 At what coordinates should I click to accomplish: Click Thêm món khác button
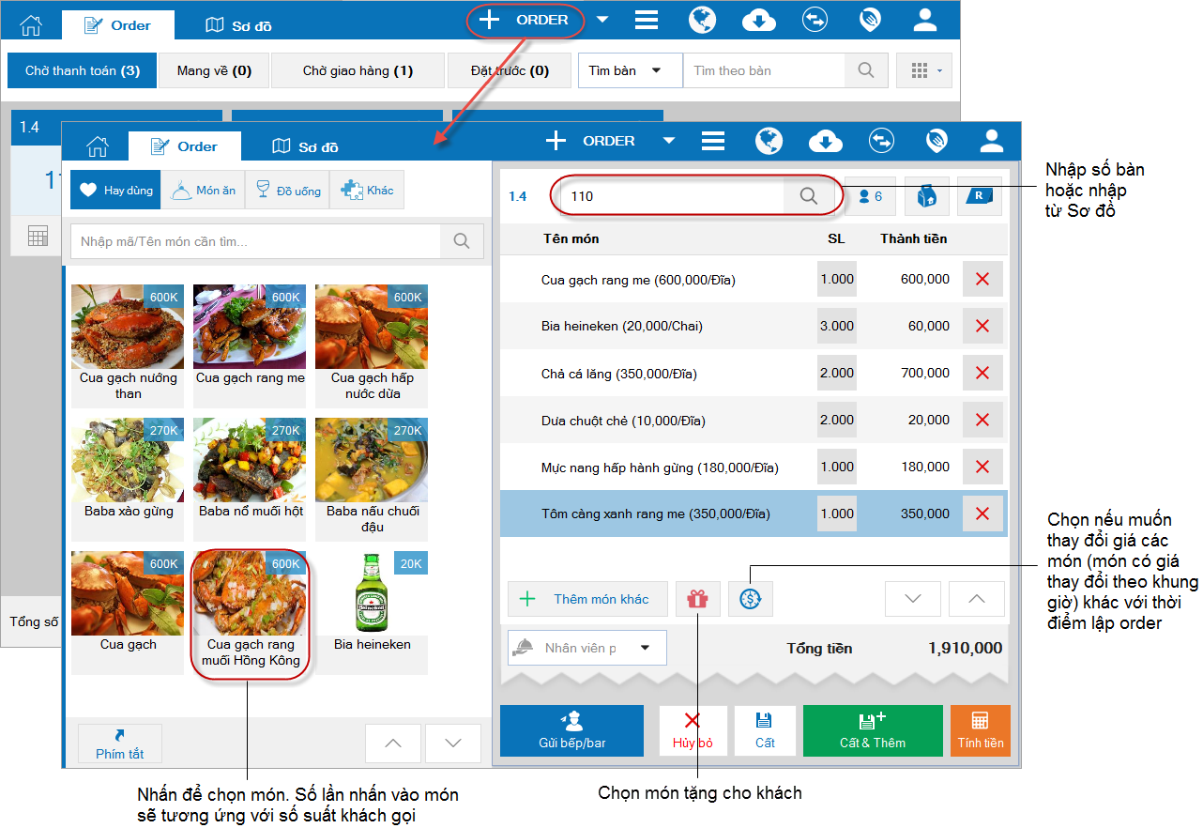[587, 599]
